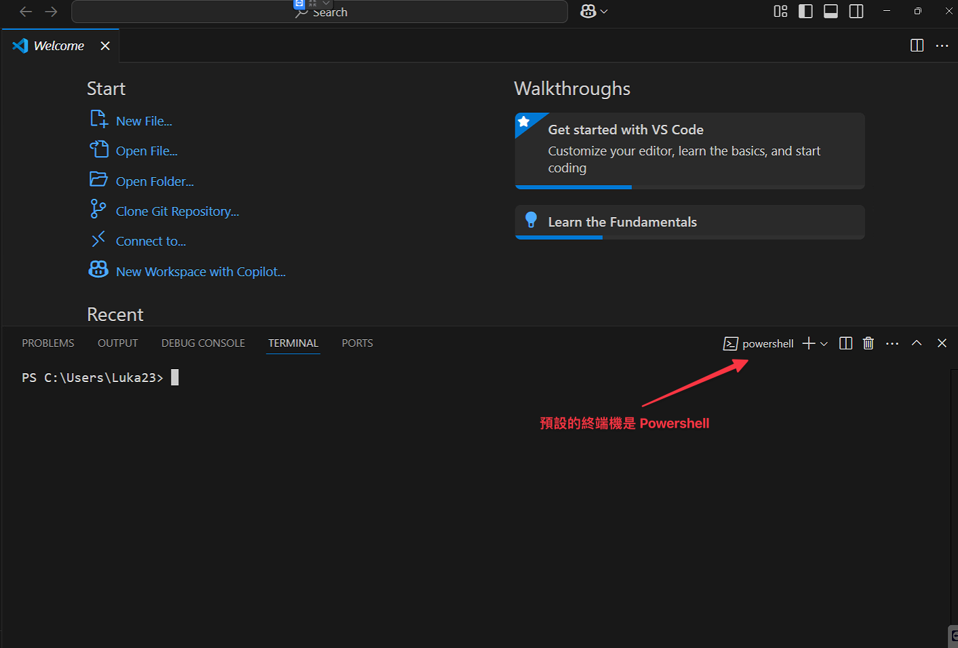Click the search command center field
The height and width of the screenshot is (648, 958).
(x=319, y=12)
